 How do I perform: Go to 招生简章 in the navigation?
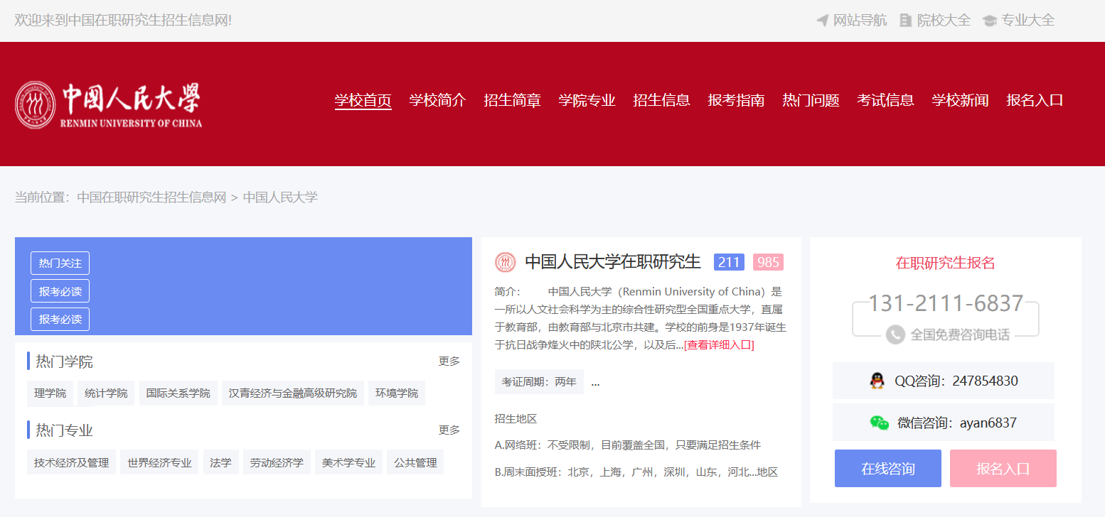[x=513, y=100]
